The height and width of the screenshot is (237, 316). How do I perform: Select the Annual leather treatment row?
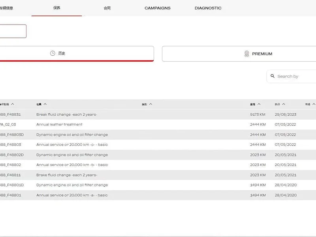point(158,124)
